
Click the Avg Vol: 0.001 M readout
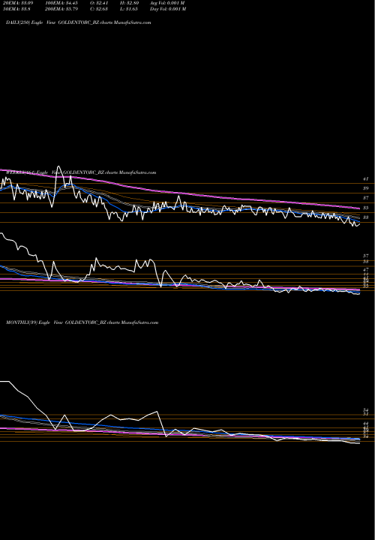(167, 3)
